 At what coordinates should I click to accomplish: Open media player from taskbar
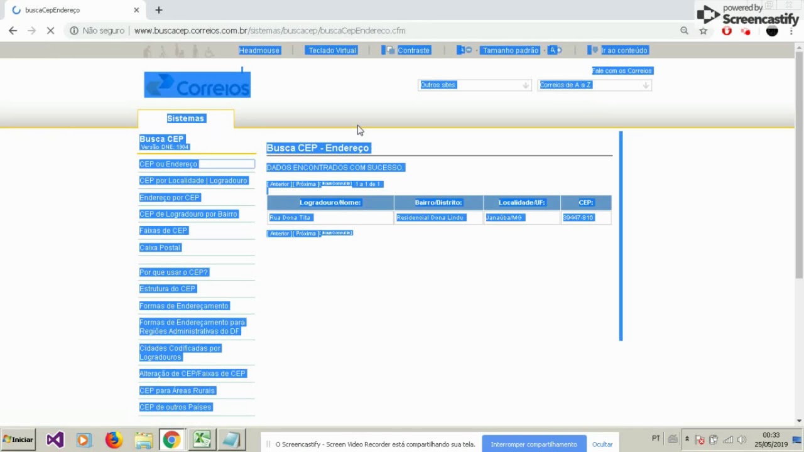tap(84, 440)
